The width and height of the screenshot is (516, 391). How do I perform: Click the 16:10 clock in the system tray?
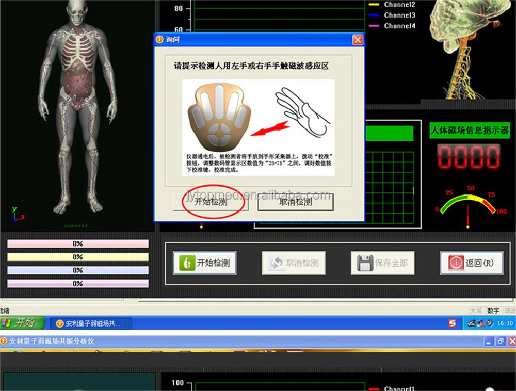click(504, 323)
